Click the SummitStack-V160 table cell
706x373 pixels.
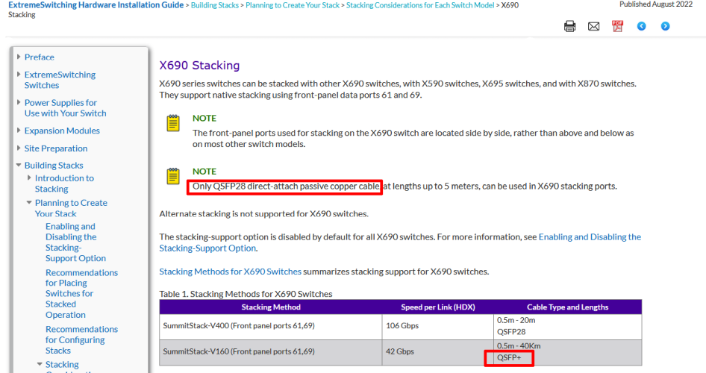click(x=271, y=351)
